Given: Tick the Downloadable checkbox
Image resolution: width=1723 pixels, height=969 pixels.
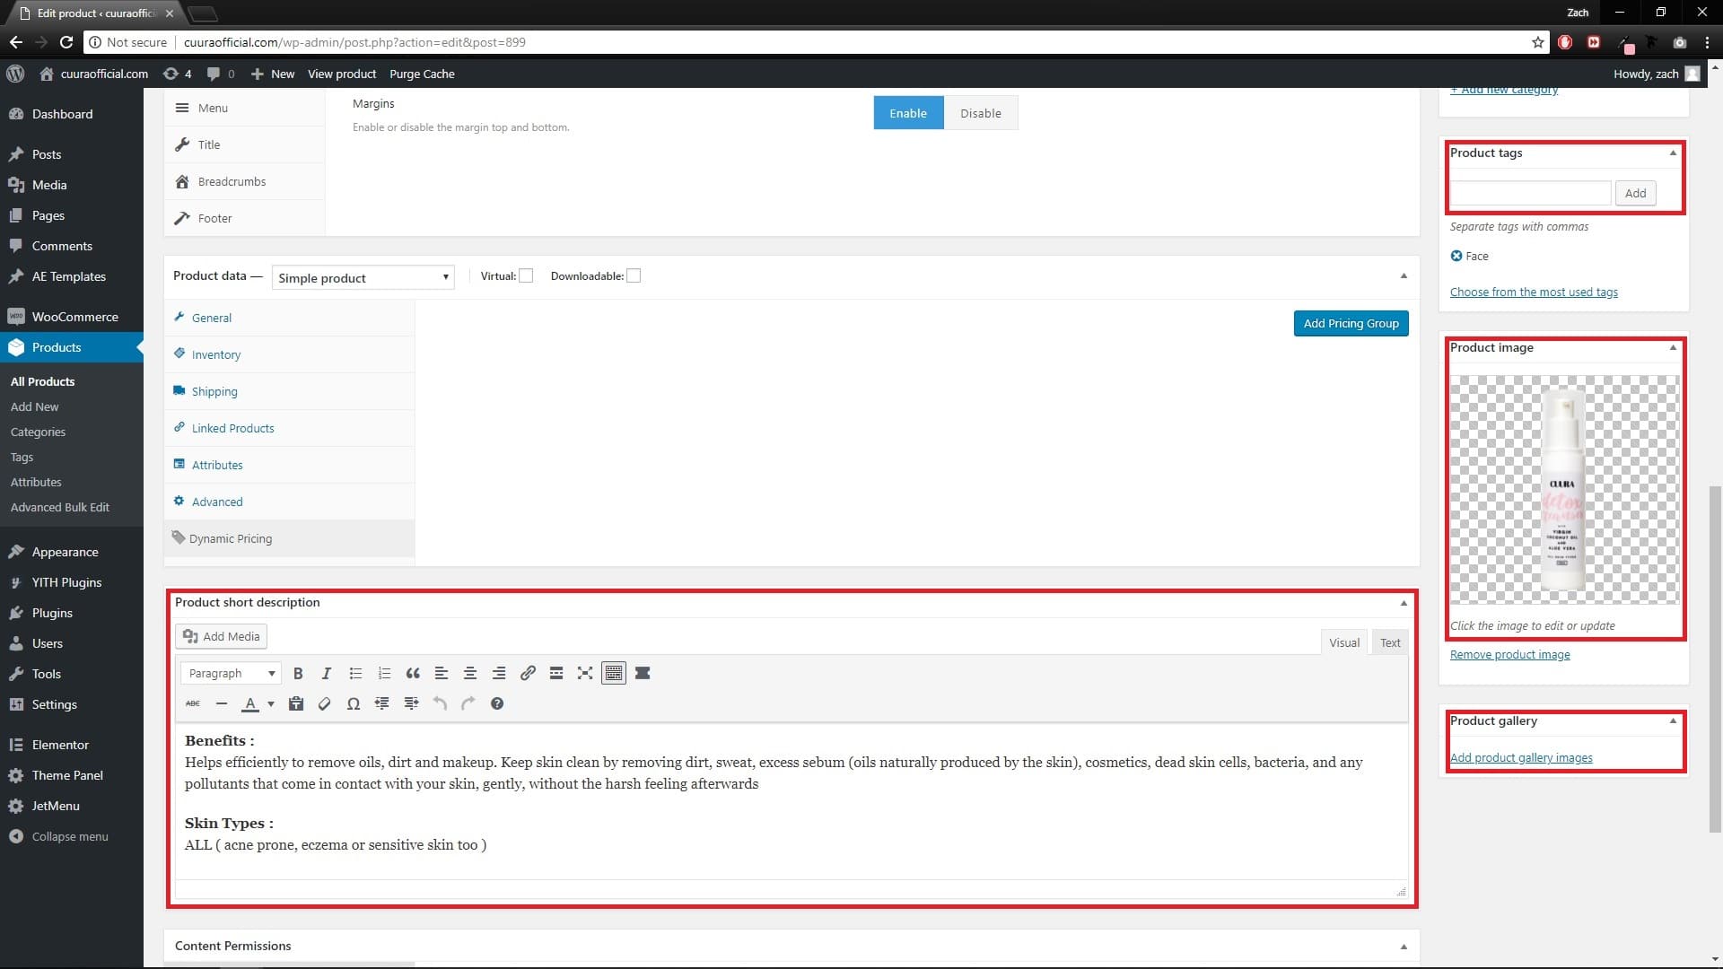Looking at the screenshot, I should coord(634,276).
